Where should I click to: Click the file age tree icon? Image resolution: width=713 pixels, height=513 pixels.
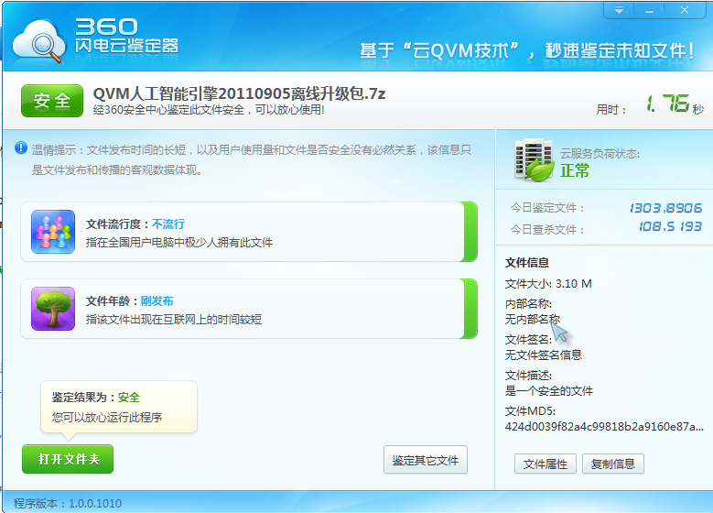click(x=53, y=309)
